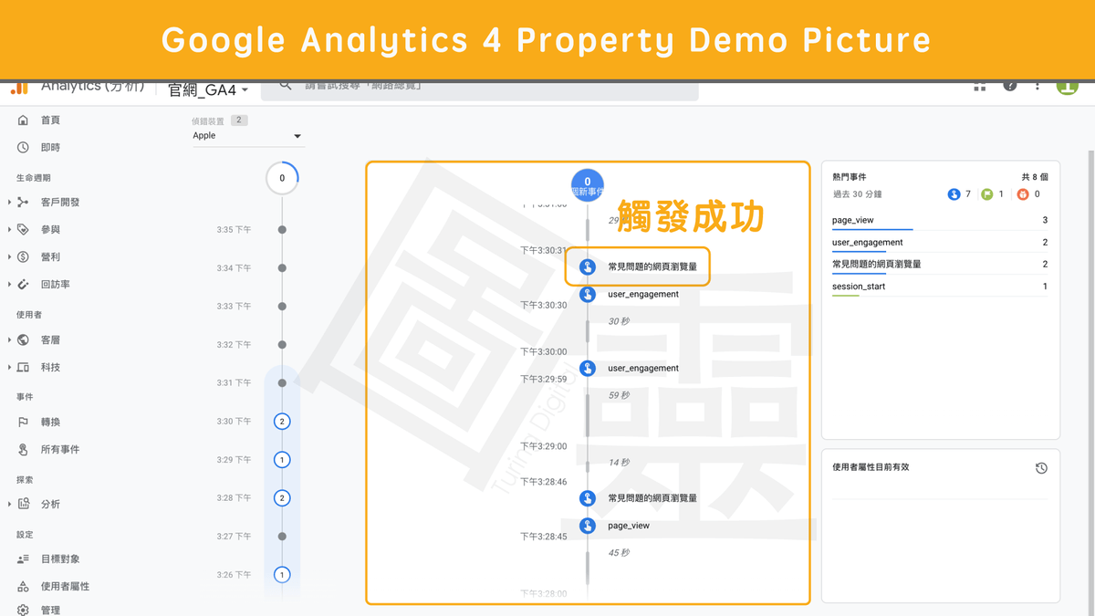Viewport: 1095px width, 616px height.
Task: Select the 3:28 下午 minute marker
Action: [282, 498]
